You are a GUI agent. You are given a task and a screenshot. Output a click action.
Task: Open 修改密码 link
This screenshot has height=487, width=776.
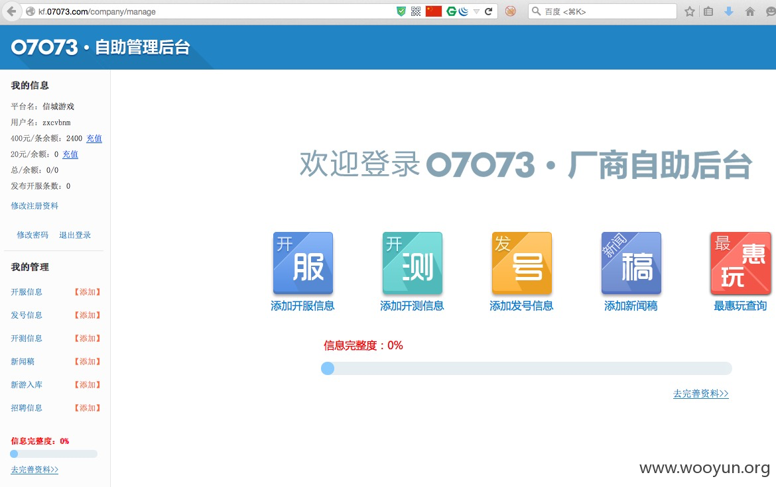click(x=32, y=235)
